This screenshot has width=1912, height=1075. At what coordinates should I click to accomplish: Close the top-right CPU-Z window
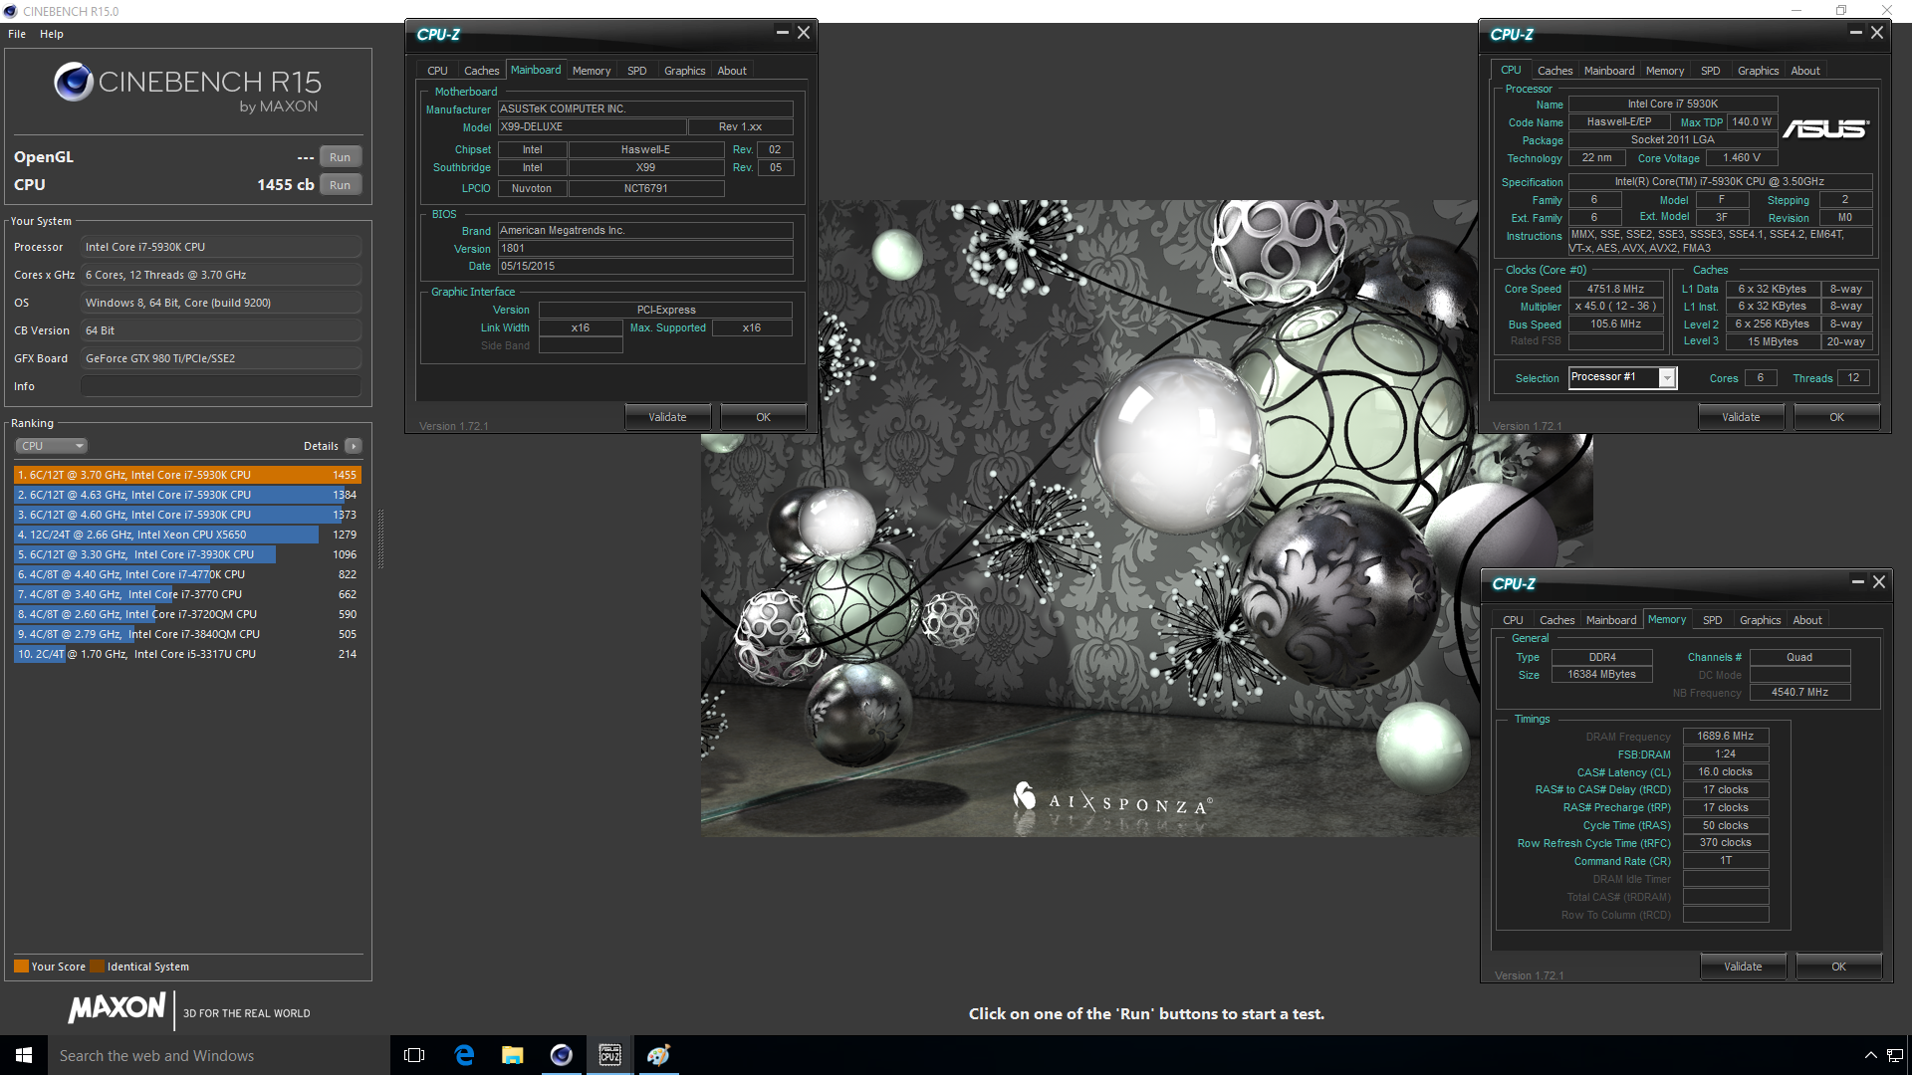pyautogui.click(x=1877, y=33)
